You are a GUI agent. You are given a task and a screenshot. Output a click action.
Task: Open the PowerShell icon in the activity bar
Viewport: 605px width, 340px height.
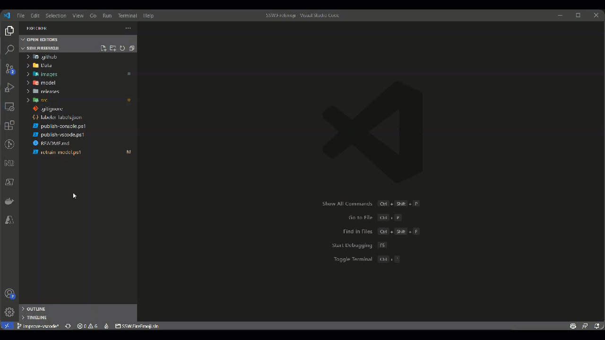click(9, 182)
